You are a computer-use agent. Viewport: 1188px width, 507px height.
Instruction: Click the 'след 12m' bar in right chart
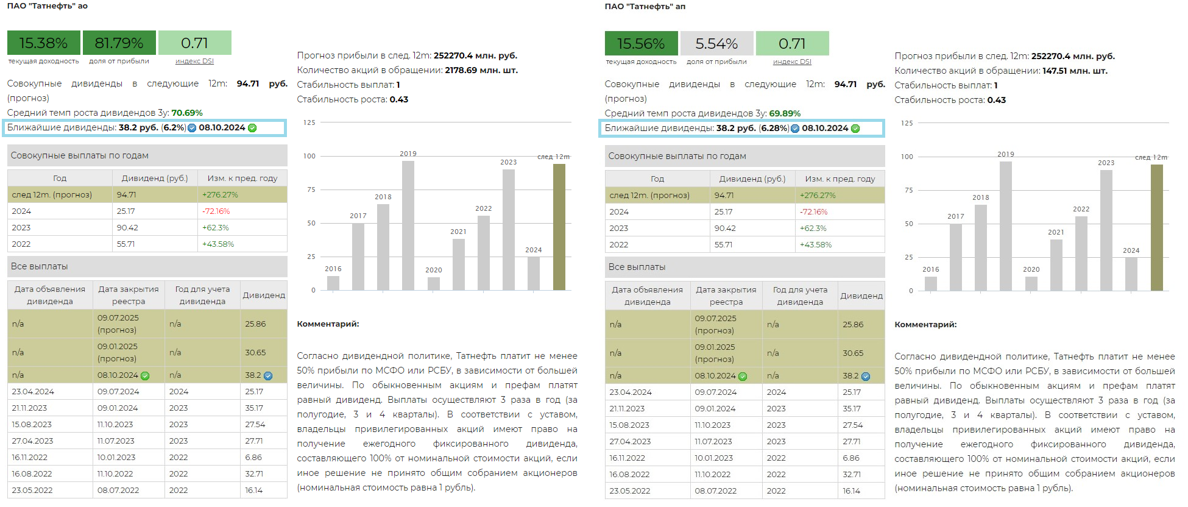(x=1156, y=227)
